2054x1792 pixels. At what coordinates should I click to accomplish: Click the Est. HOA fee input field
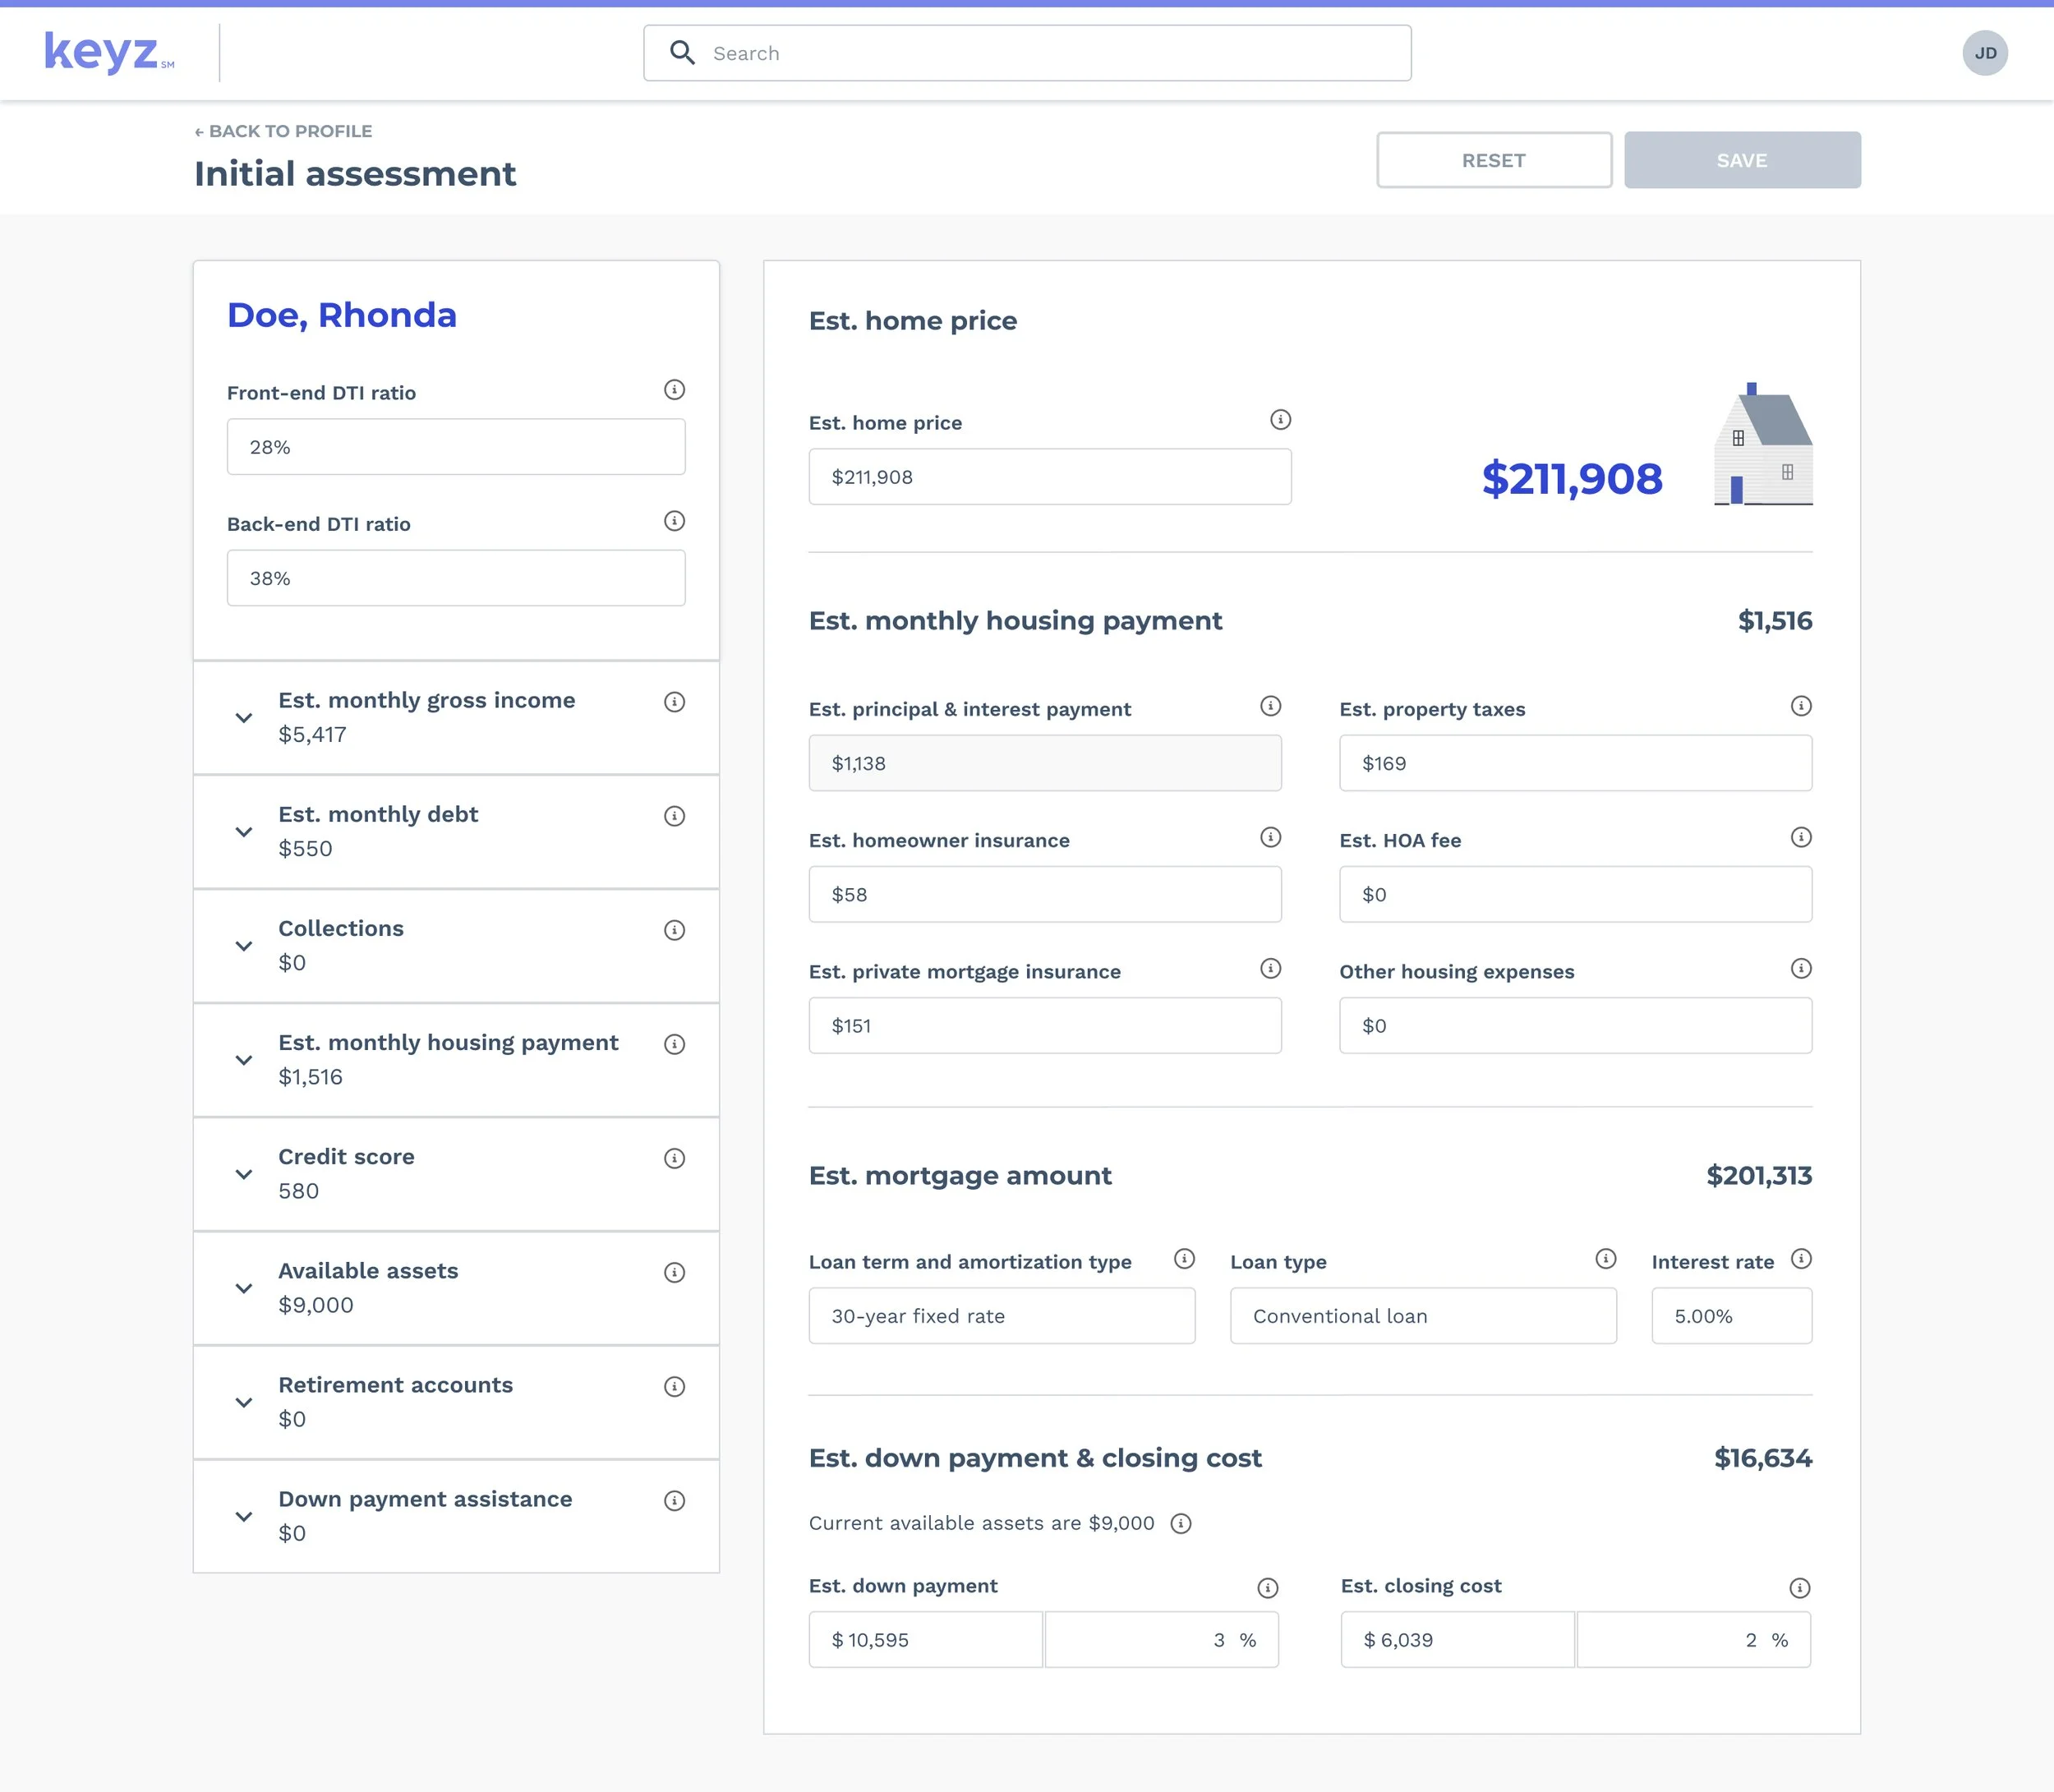pyautogui.click(x=1574, y=895)
